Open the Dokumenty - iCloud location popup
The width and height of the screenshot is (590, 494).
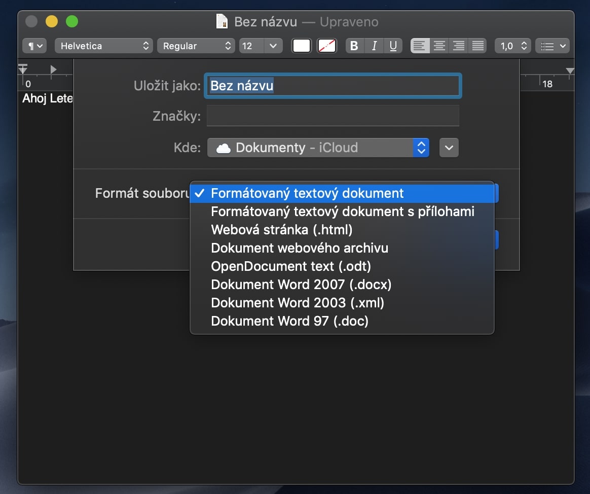pos(318,148)
